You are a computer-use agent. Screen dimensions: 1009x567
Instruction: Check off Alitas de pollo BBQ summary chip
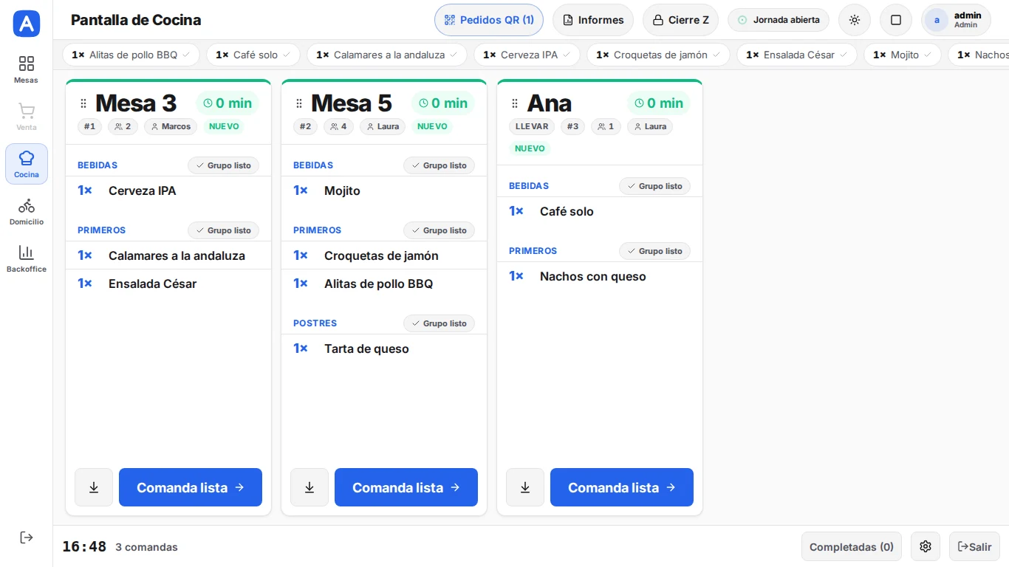[x=131, y=55]
